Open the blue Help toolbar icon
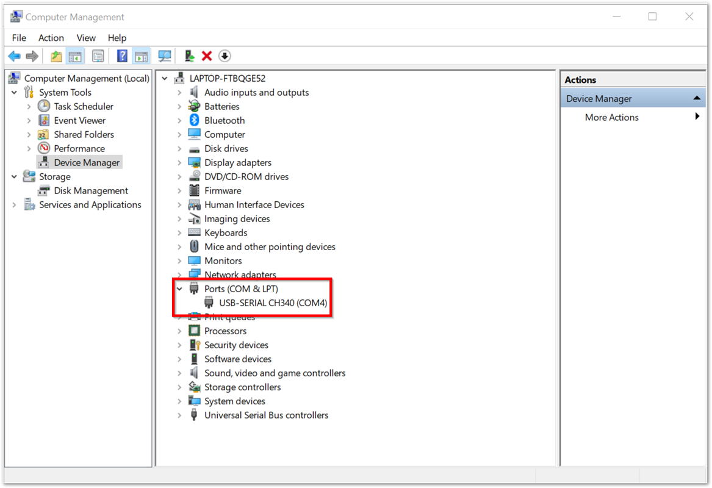 121,56
